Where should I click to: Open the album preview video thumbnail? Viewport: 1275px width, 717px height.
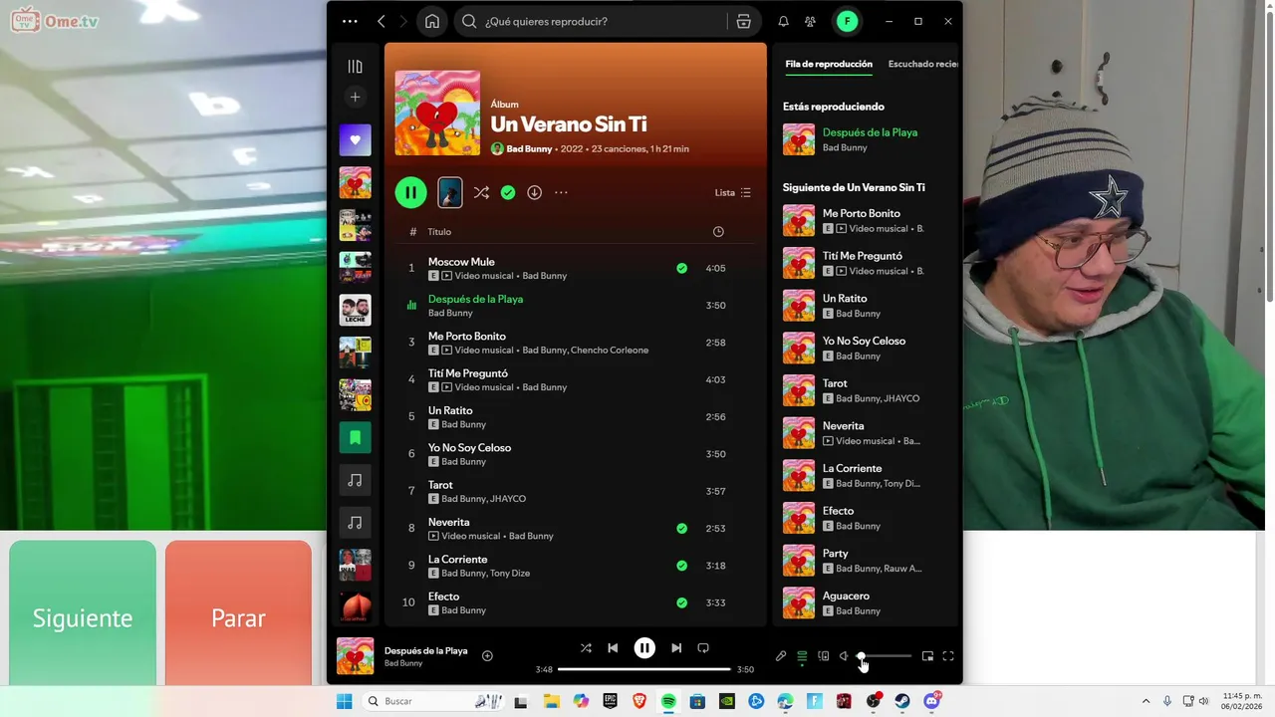coord(450,192)
